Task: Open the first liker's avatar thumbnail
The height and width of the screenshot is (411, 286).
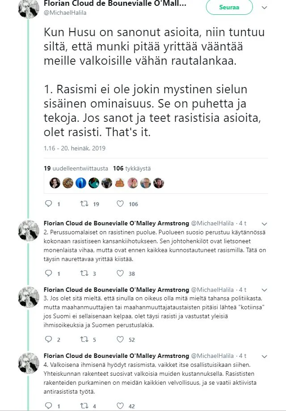Action: (x=55, y=183)
